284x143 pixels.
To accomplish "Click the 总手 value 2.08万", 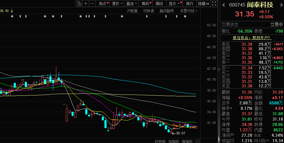I will pyautogui.click(x=246, y=103).
